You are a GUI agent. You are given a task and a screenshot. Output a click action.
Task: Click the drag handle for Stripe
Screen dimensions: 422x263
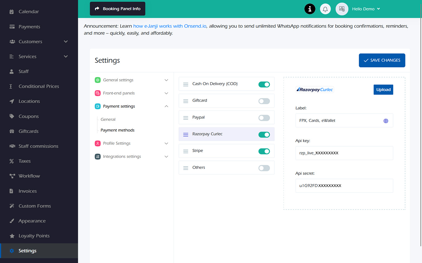[x=186, y=151]
